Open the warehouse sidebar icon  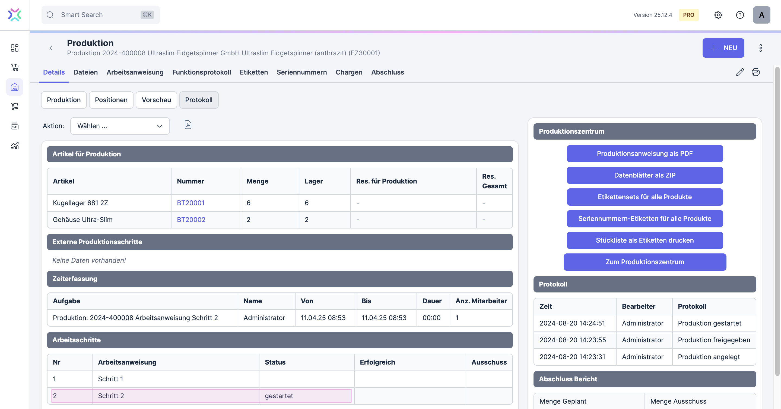click(x=15, y=87)
